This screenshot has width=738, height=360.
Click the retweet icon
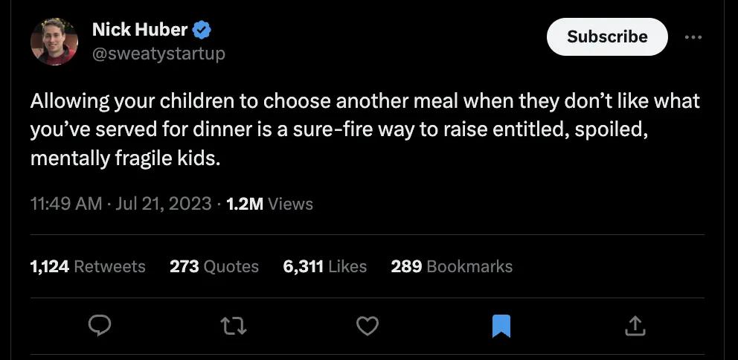pos(234,325)
